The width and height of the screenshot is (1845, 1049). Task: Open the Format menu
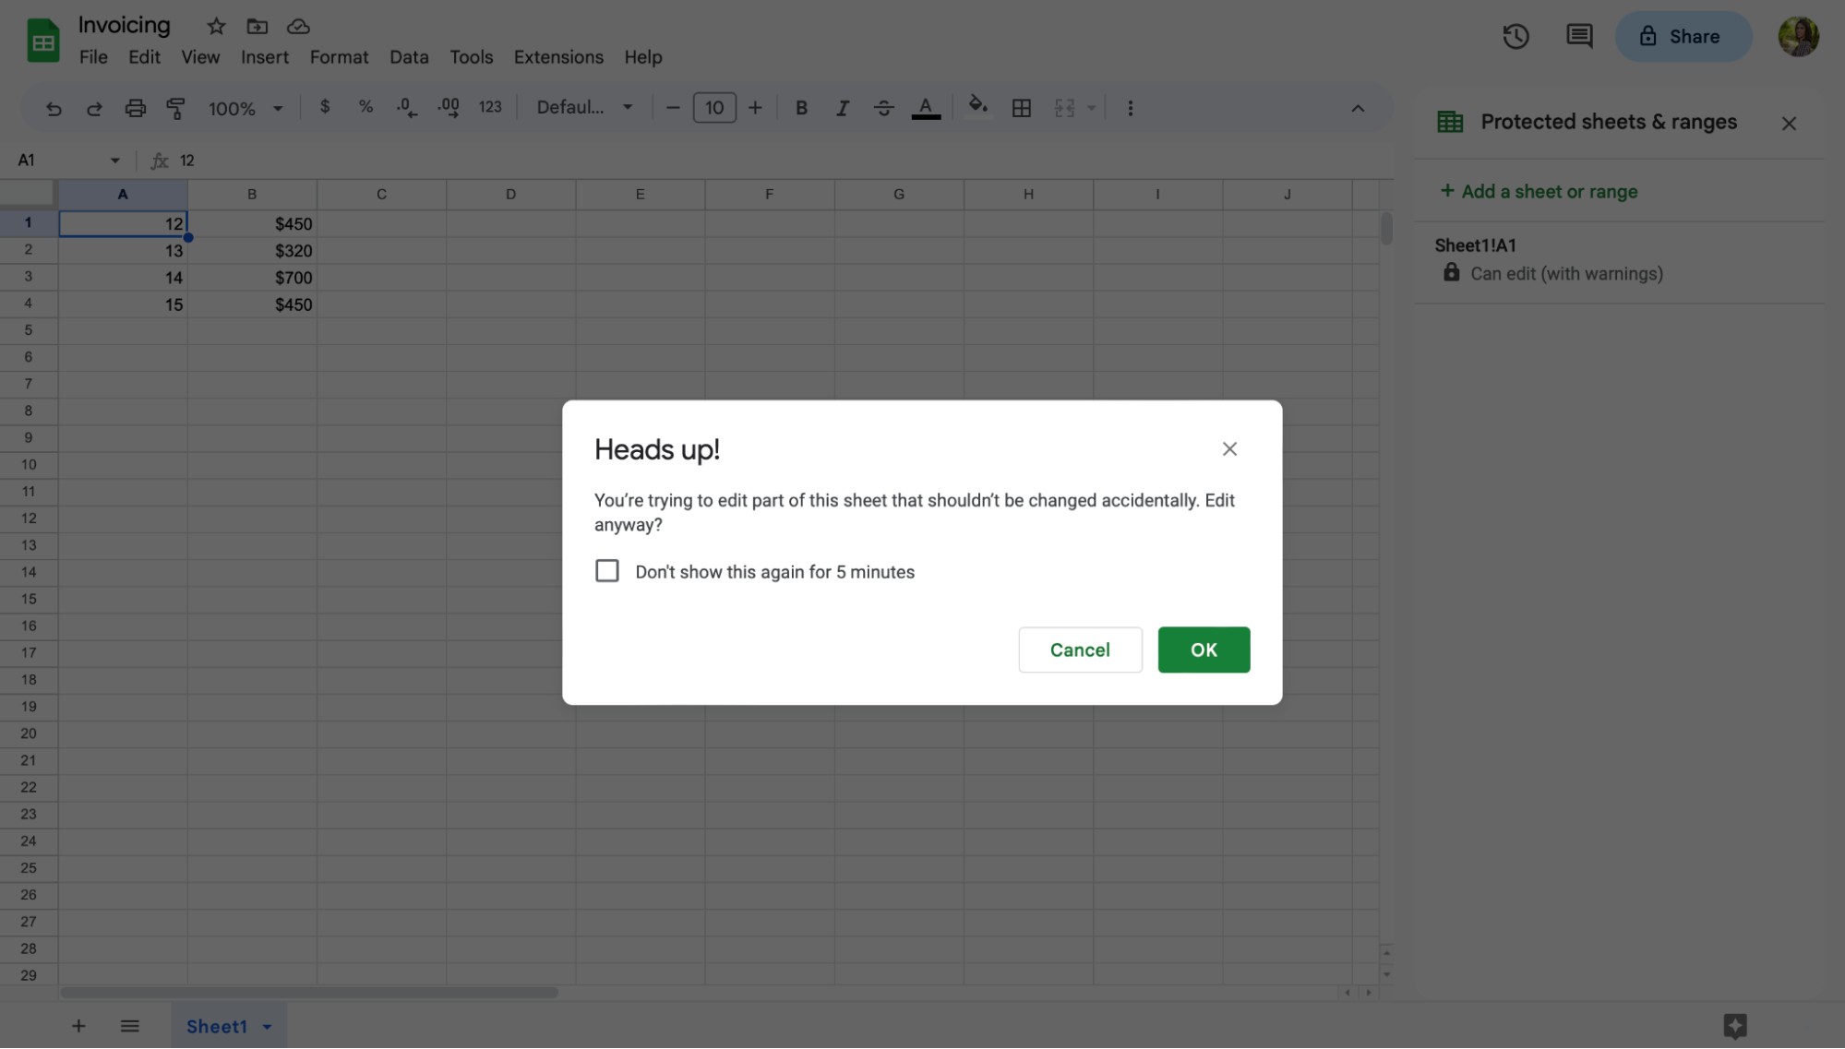click(x=339, y=57)
